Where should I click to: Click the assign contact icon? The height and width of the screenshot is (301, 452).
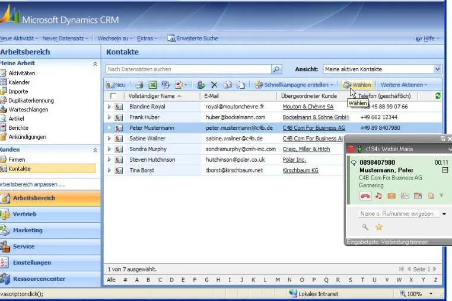pos(201,85)
